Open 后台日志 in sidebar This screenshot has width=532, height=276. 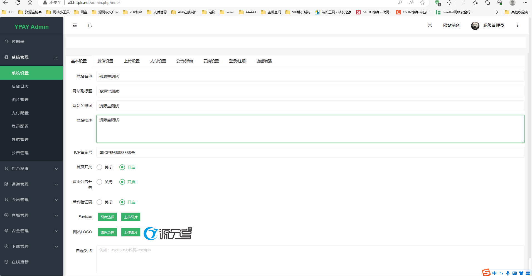click(x=31, y=86)
